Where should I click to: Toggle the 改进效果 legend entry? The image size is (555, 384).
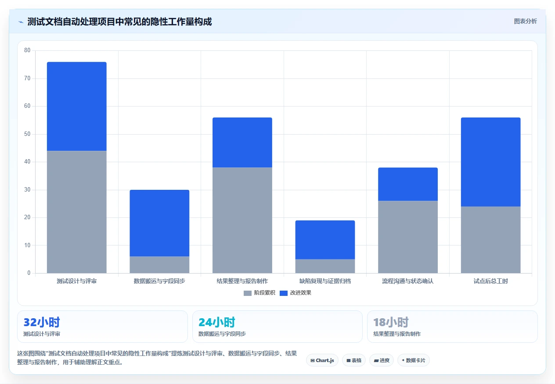pos(296,293)
